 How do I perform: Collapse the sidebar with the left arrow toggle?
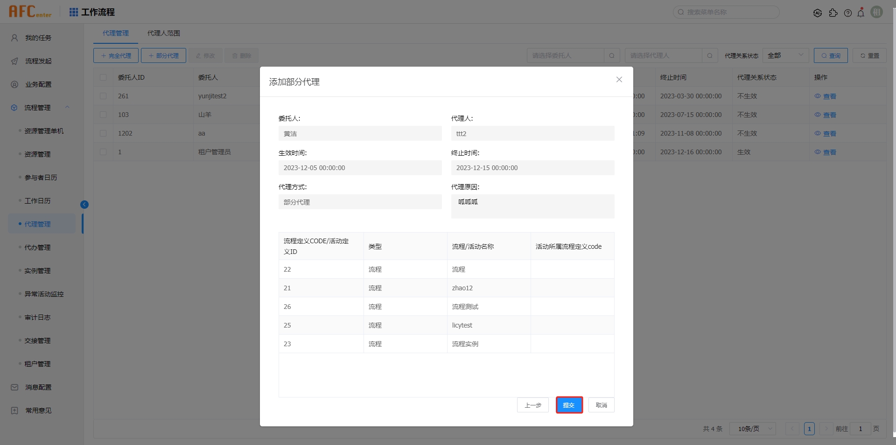tap(84, 204)
